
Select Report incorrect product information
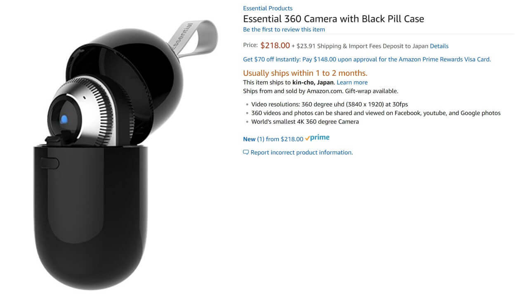click(302, 153)
